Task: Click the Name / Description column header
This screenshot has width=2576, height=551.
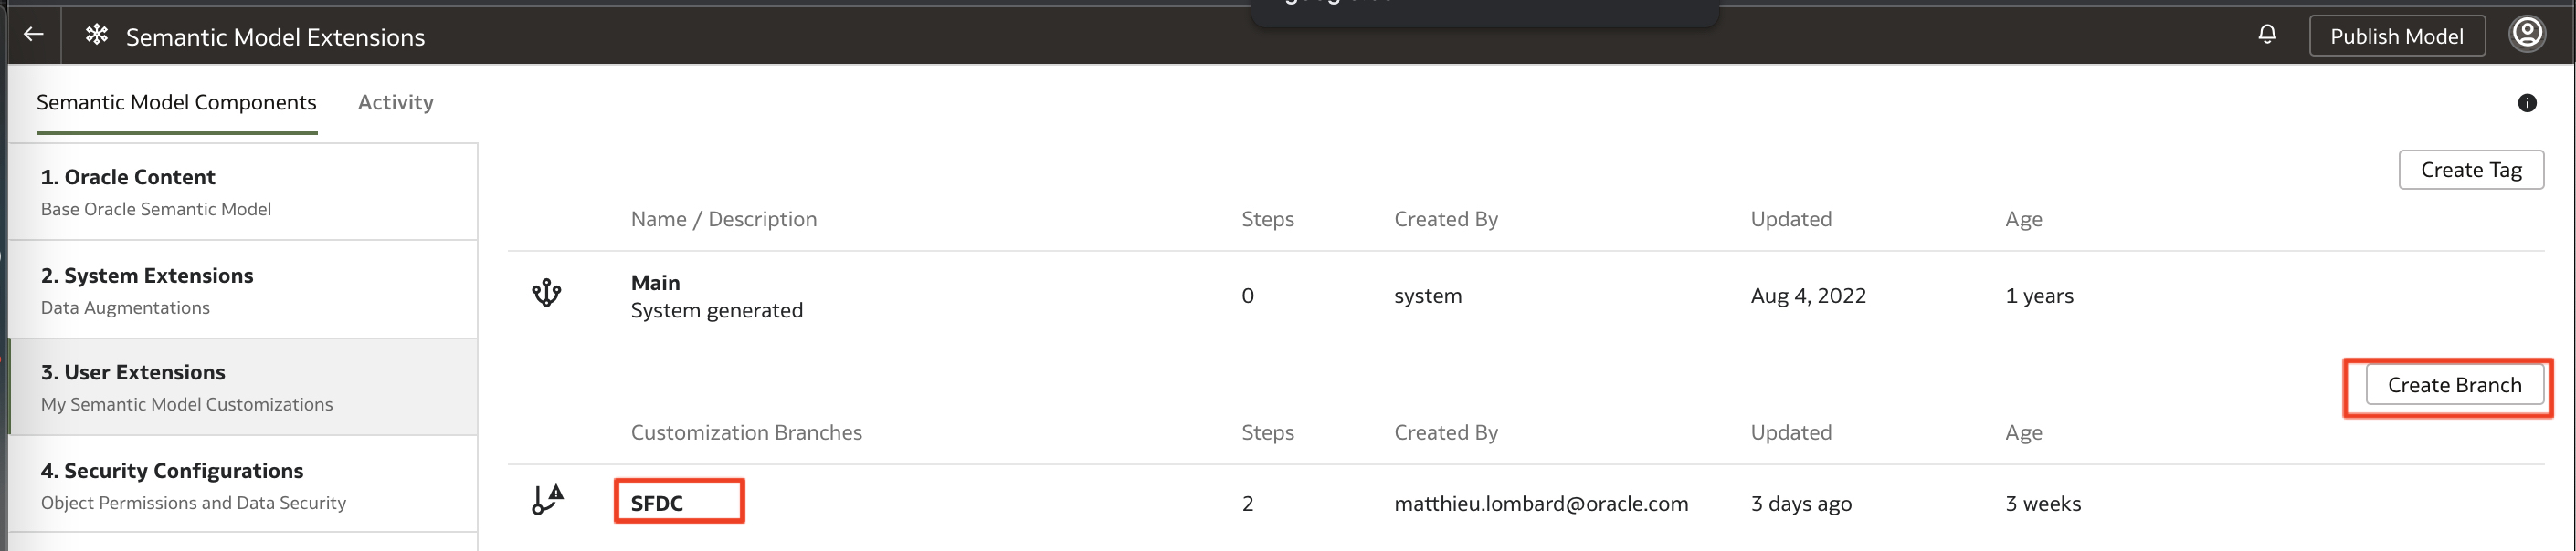Action: 723,219
